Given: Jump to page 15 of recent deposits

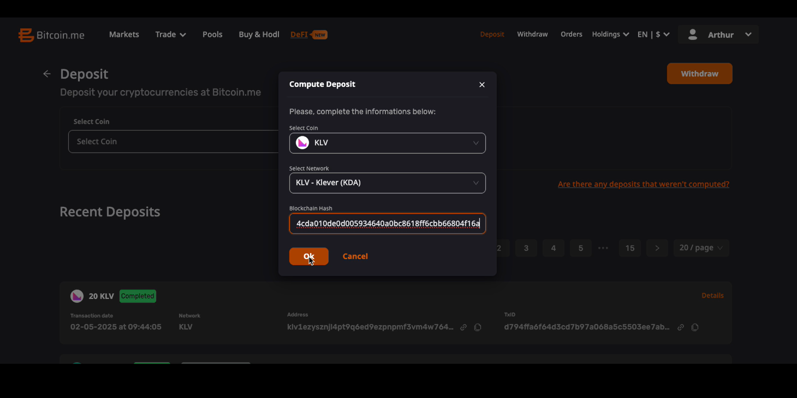Looking at the screenshot, I should tap(630, 248).
